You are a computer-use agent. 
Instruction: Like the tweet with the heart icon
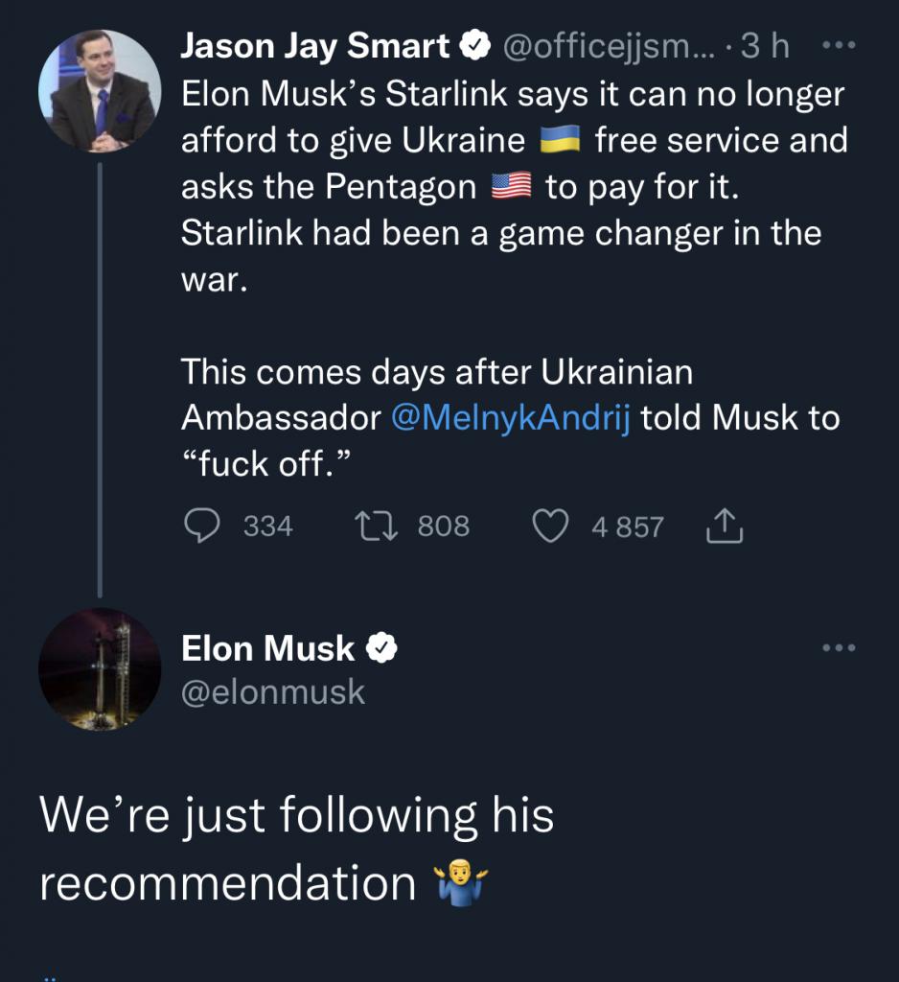550,526
